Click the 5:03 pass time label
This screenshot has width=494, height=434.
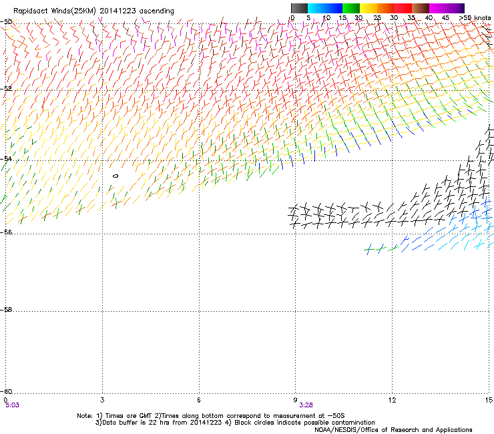[12, 405]
